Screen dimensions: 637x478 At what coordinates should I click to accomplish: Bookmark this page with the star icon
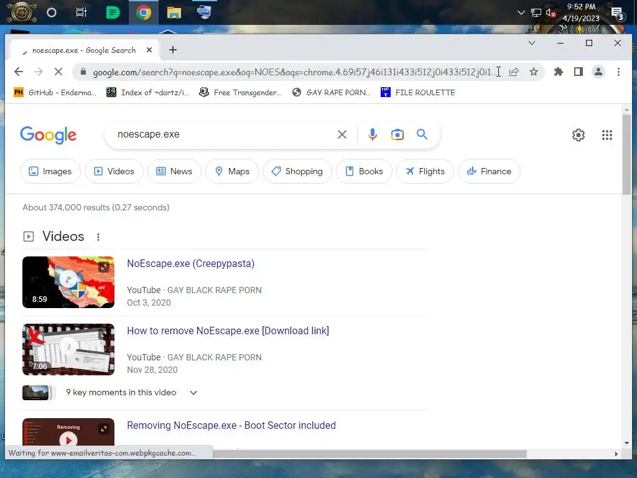pyautogui.click(x=534, y=72)
